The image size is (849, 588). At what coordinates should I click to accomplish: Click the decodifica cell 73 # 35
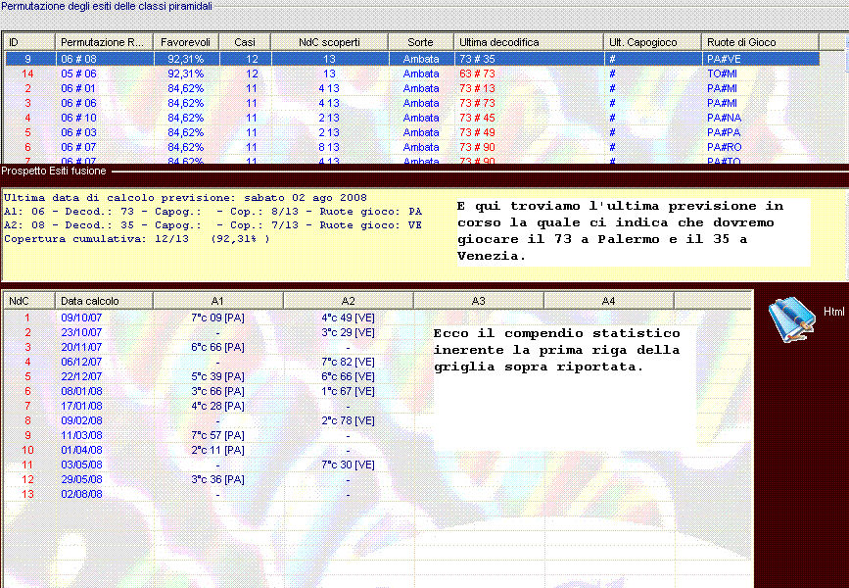pos(477,59)
